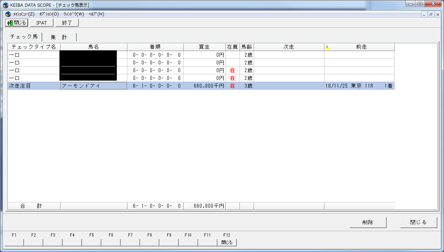Click the 660,800千円 total prize cell
Viewport: 444px width, 252px height.
coord(205,206)
